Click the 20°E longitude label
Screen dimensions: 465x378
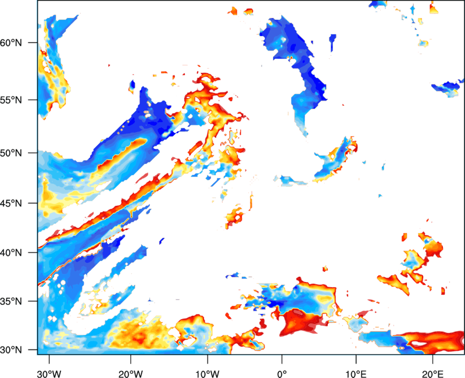click(x=432, y=374)
